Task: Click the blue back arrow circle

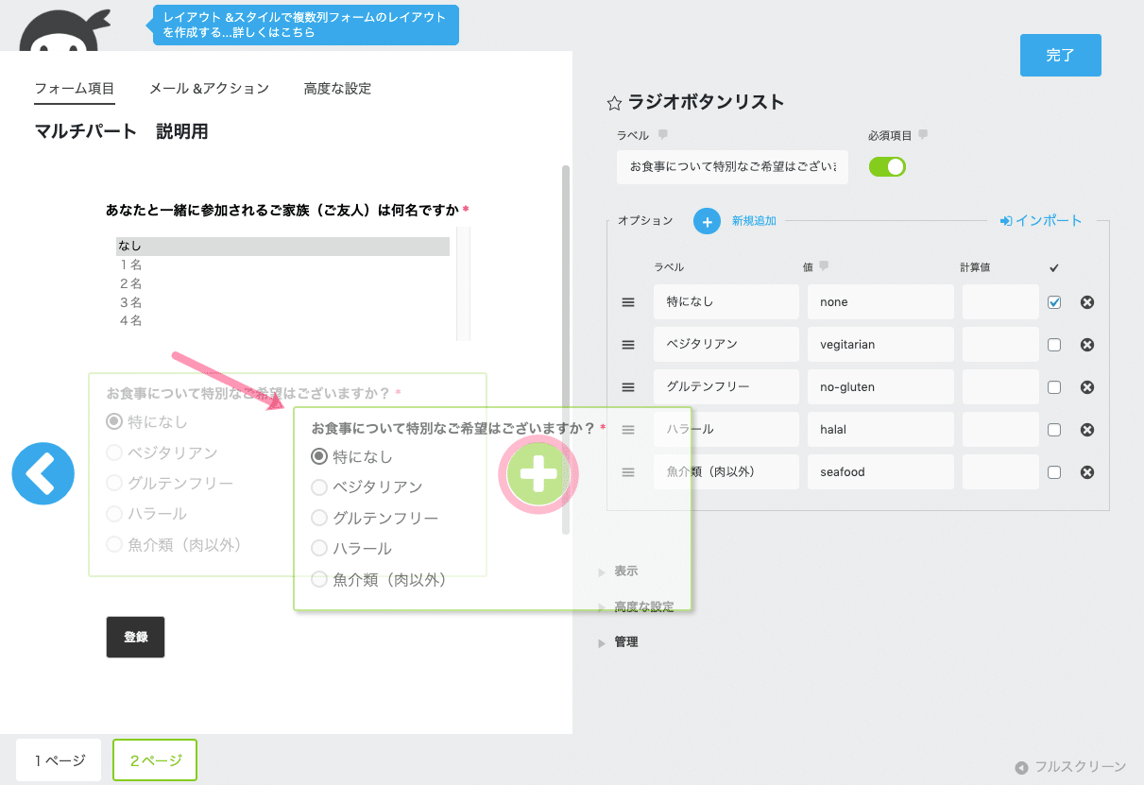Action: pos(43,473)
